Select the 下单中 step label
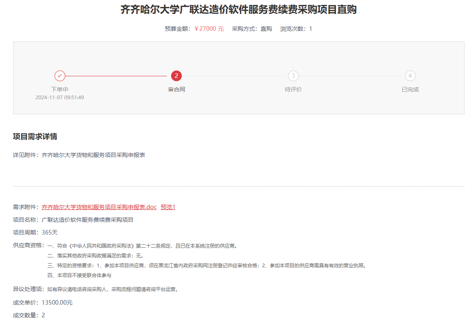Image resolution: width=476 pixels, height=321 pixels. point(59,89)
